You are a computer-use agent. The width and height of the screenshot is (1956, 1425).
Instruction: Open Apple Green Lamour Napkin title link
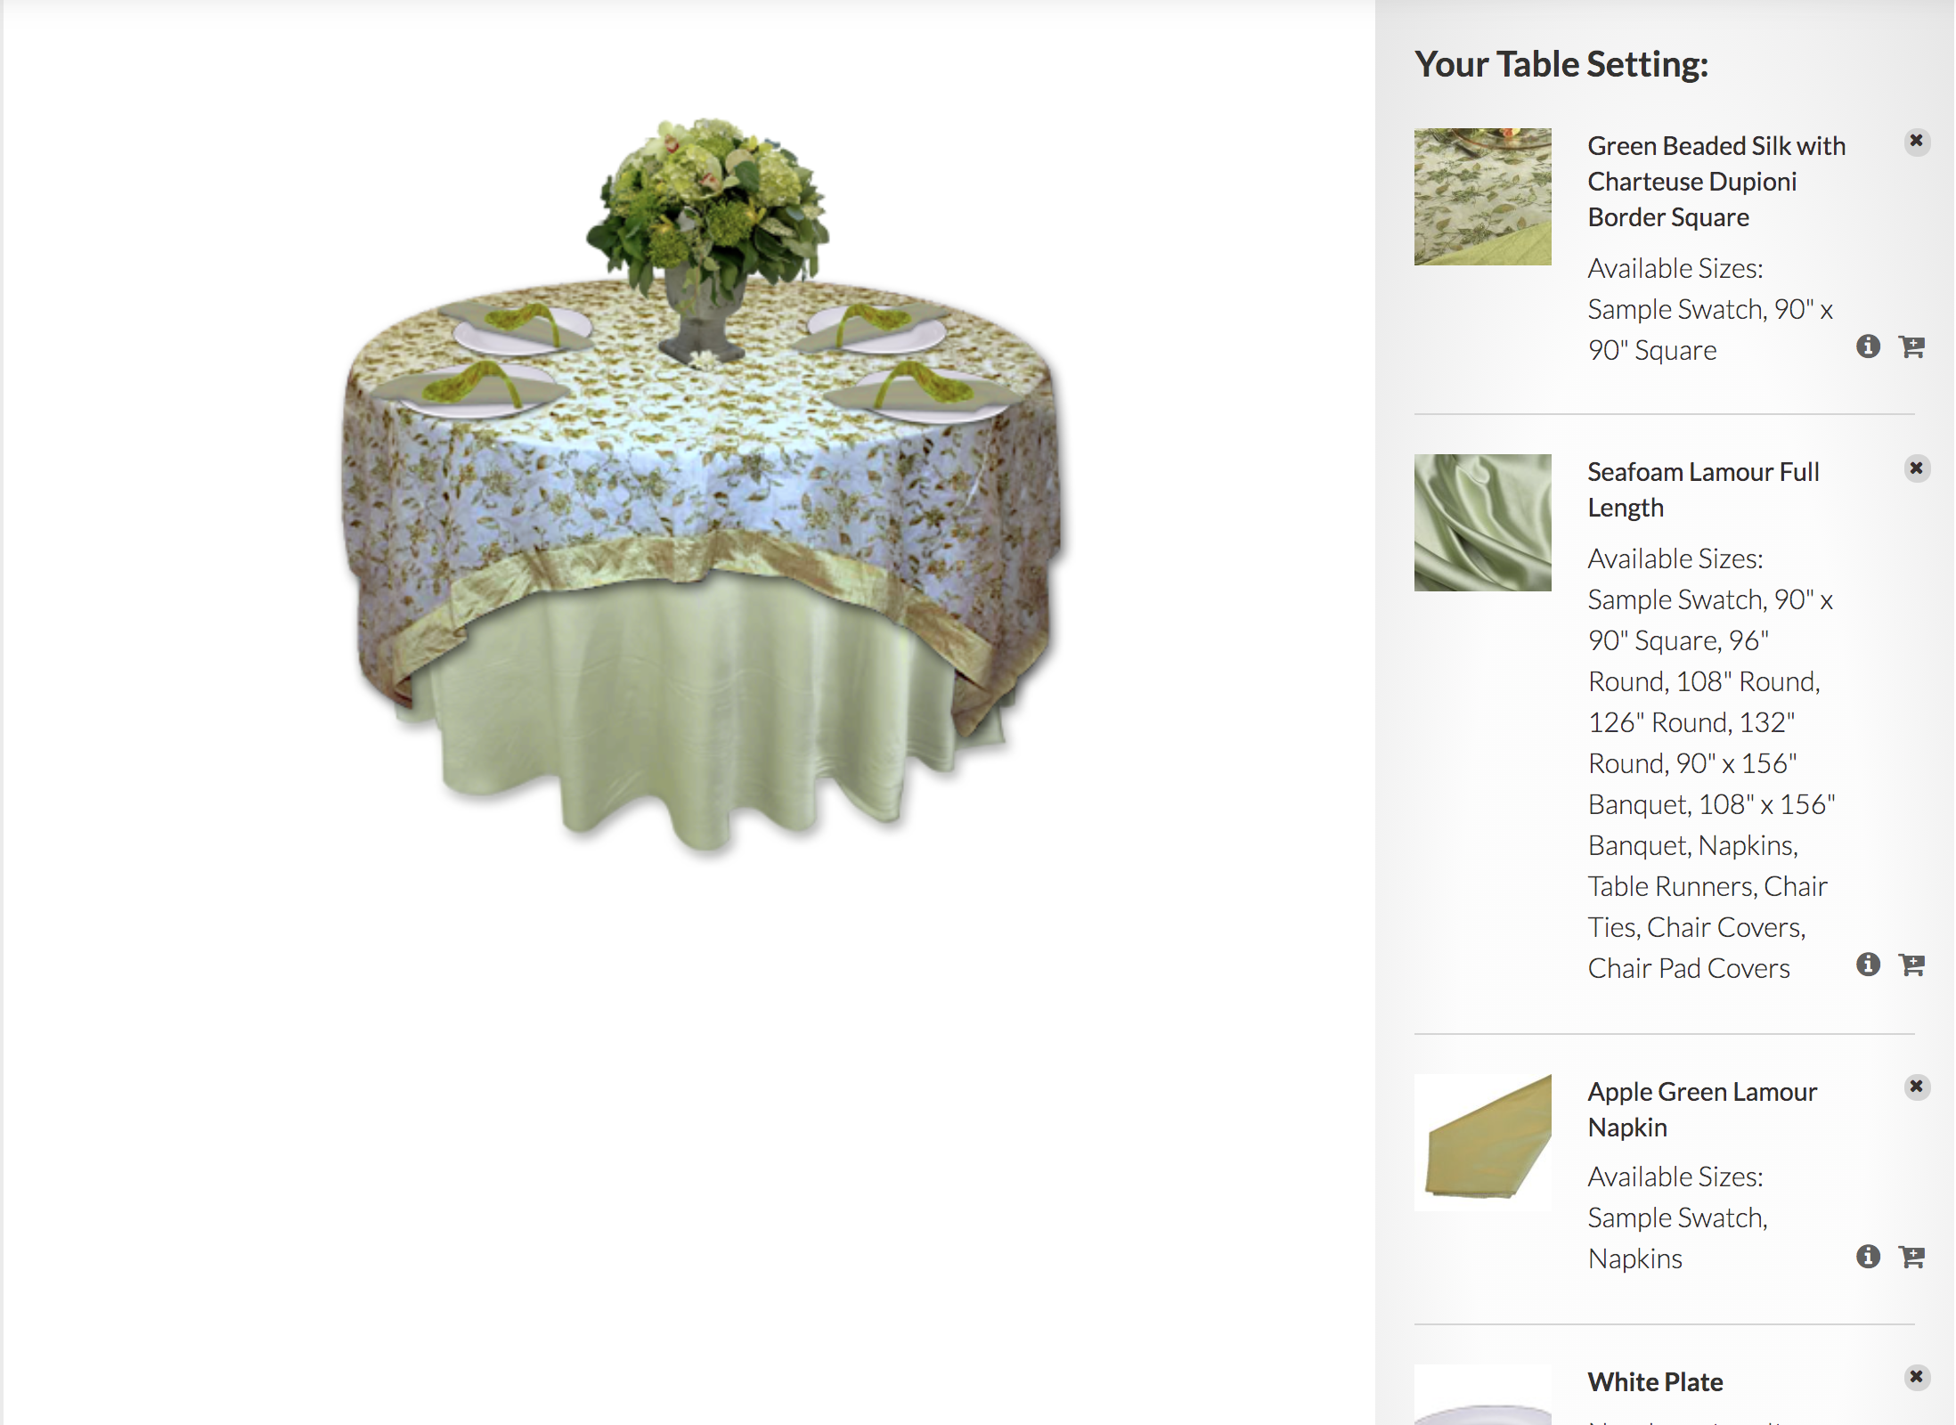click(x=1702, y=1110)
